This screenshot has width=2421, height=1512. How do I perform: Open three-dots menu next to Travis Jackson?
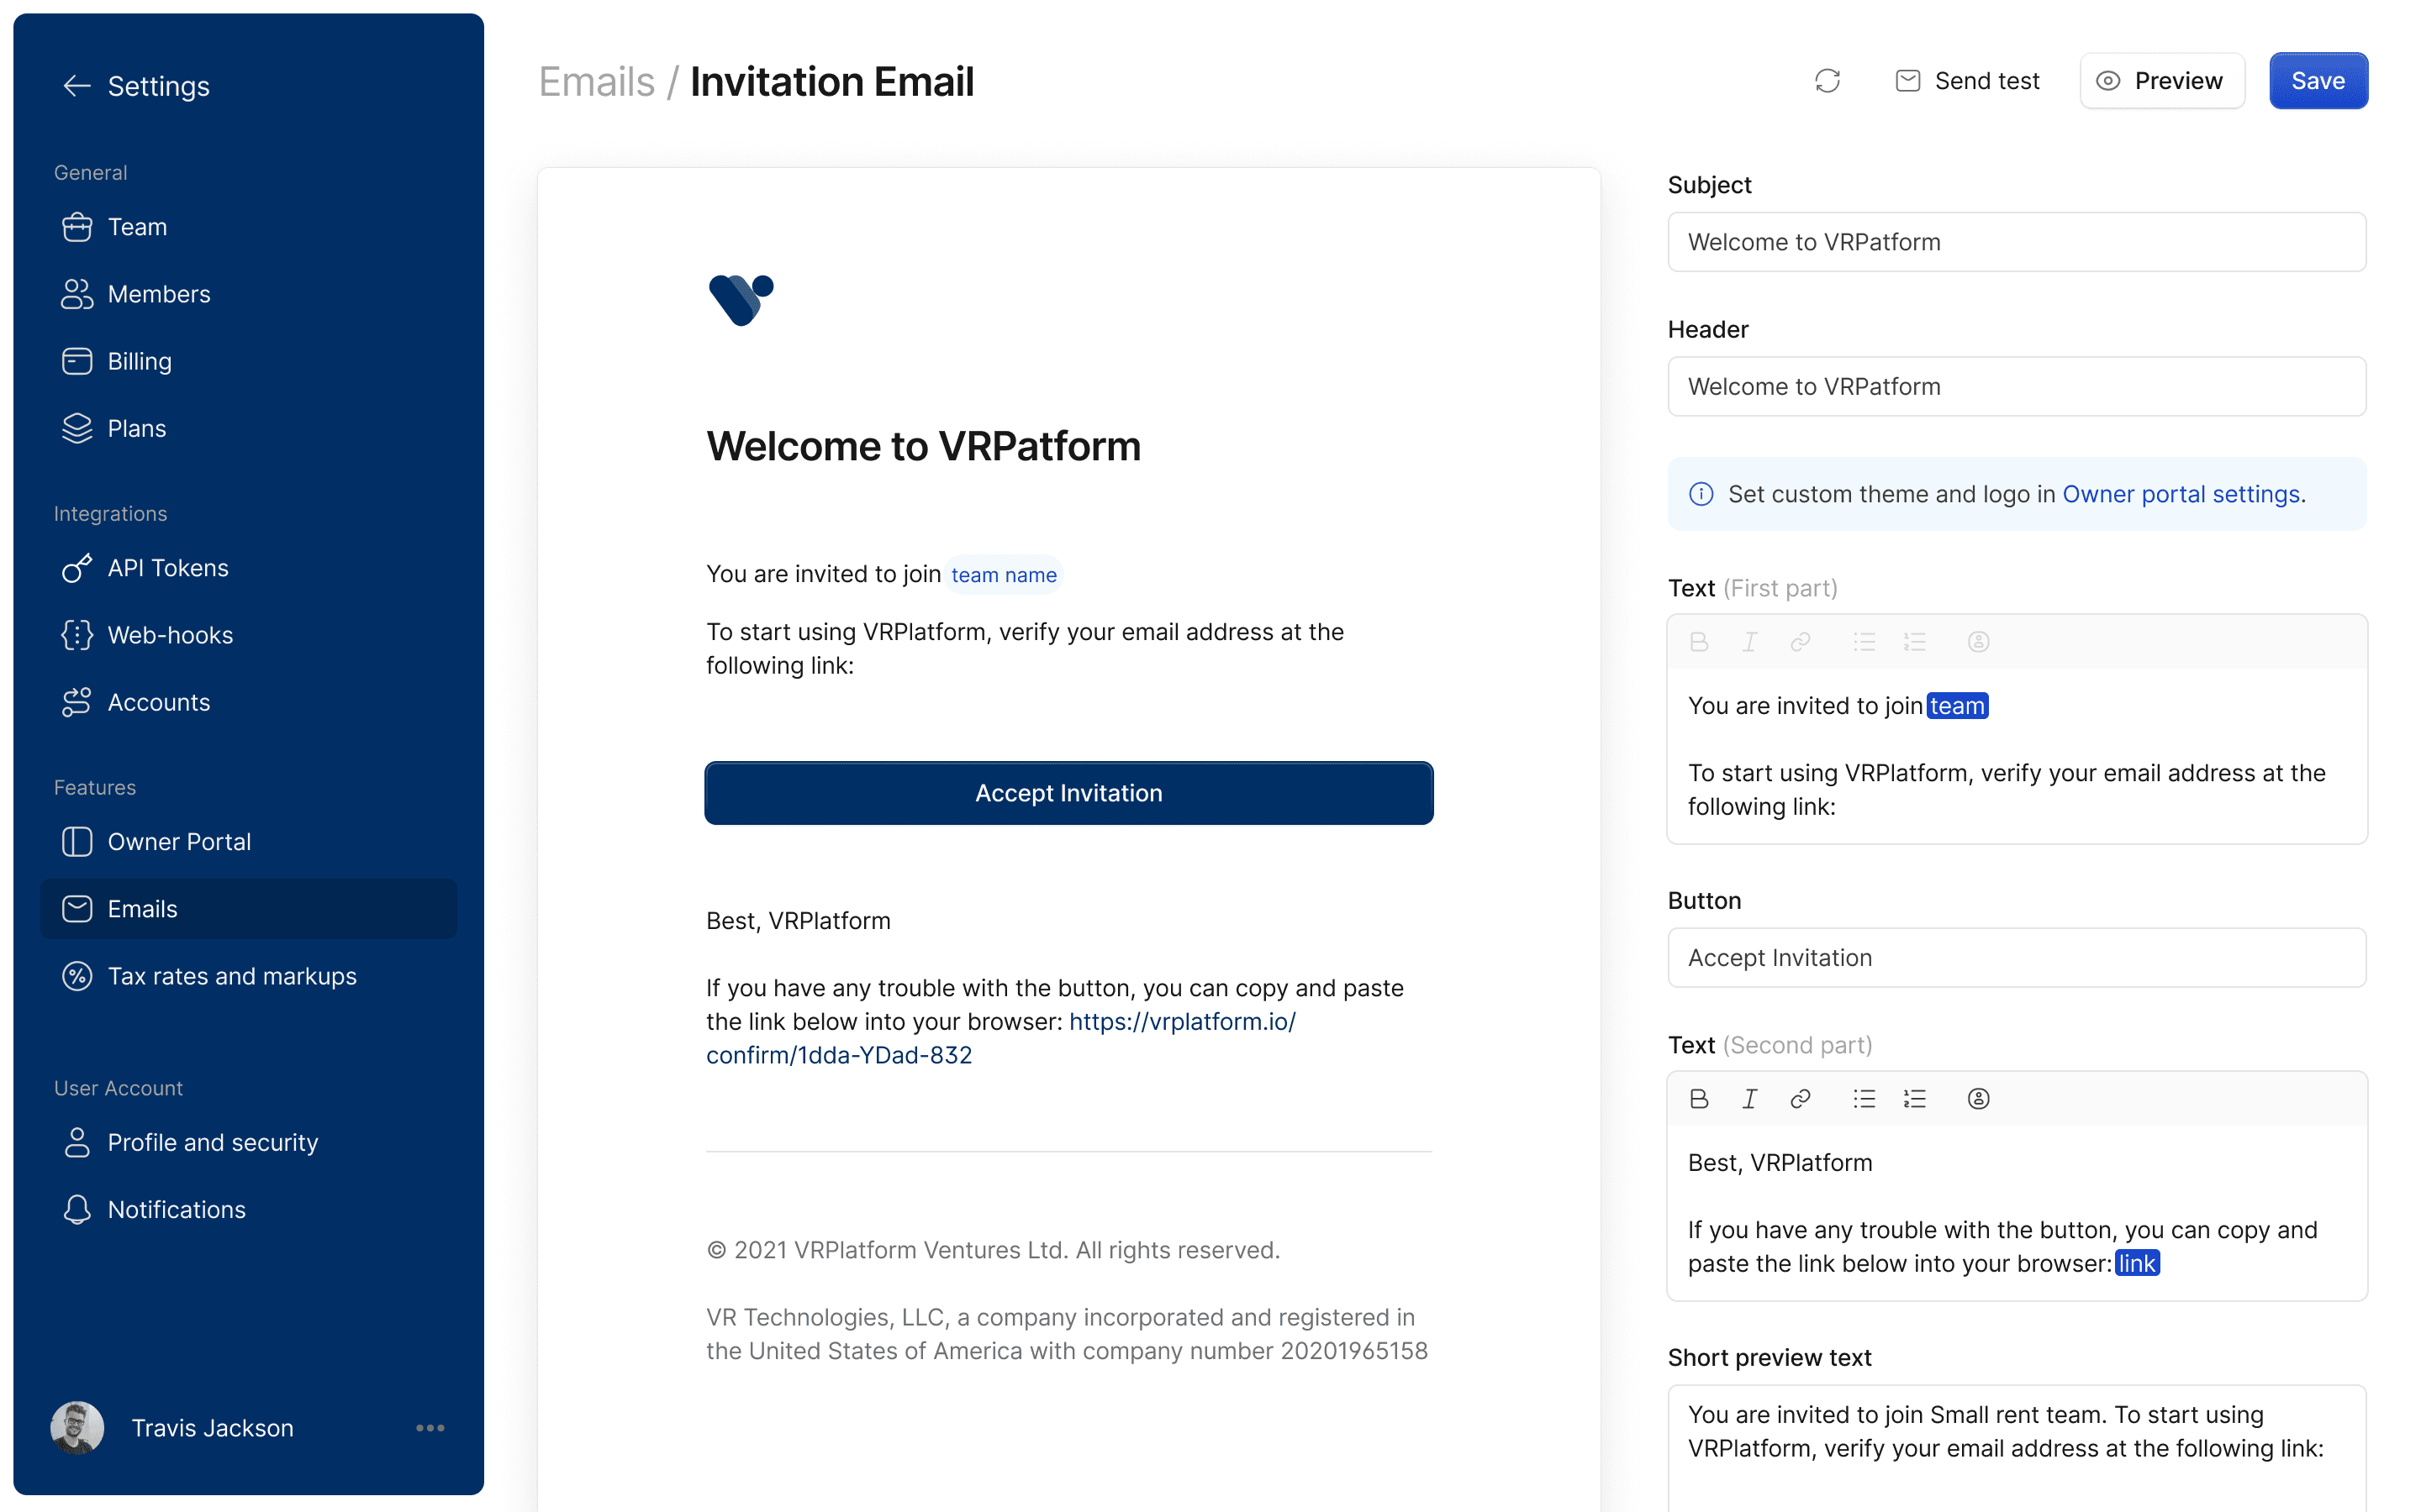(x=430, y=1428)
